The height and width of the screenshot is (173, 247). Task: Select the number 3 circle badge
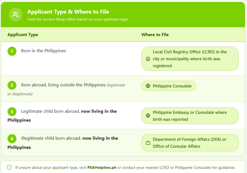click(12, 112)
